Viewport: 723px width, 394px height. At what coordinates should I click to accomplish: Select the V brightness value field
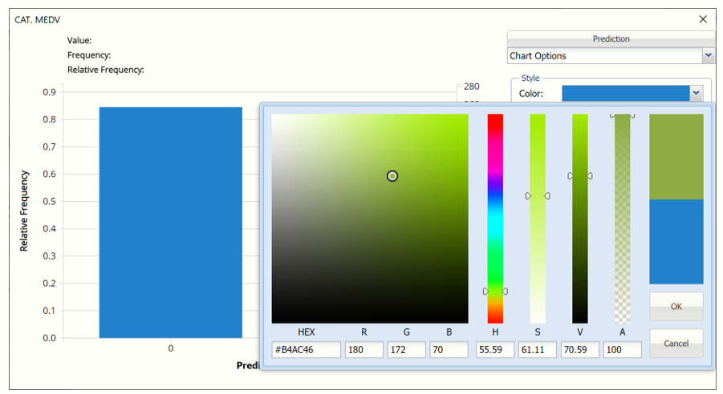tap(579, 350)
